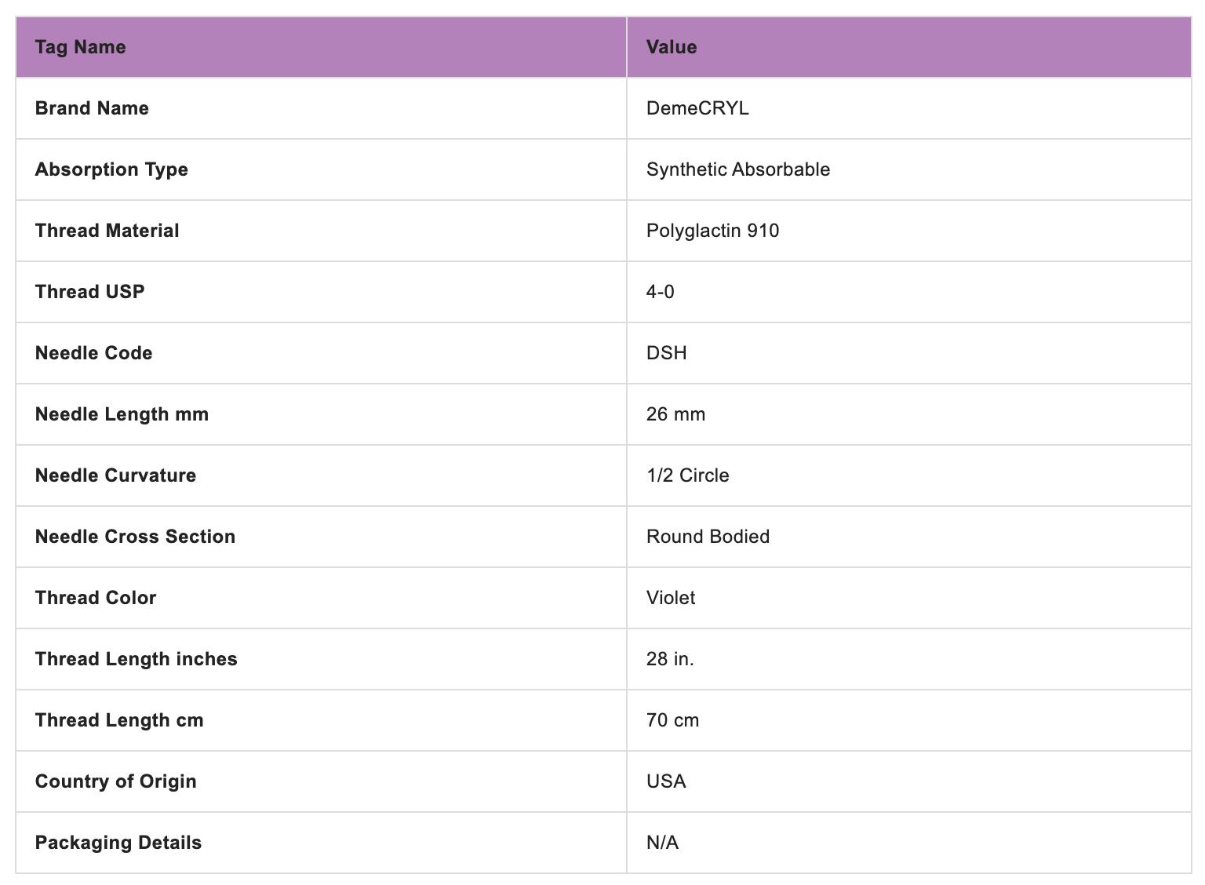Select the Needle Length mm label
Viewport: 1205px width, 885px height.
pyautogui.click(x=122, y=414)
